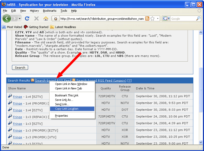Click the URL address bar field
The image size is (204, 151).
102,19
